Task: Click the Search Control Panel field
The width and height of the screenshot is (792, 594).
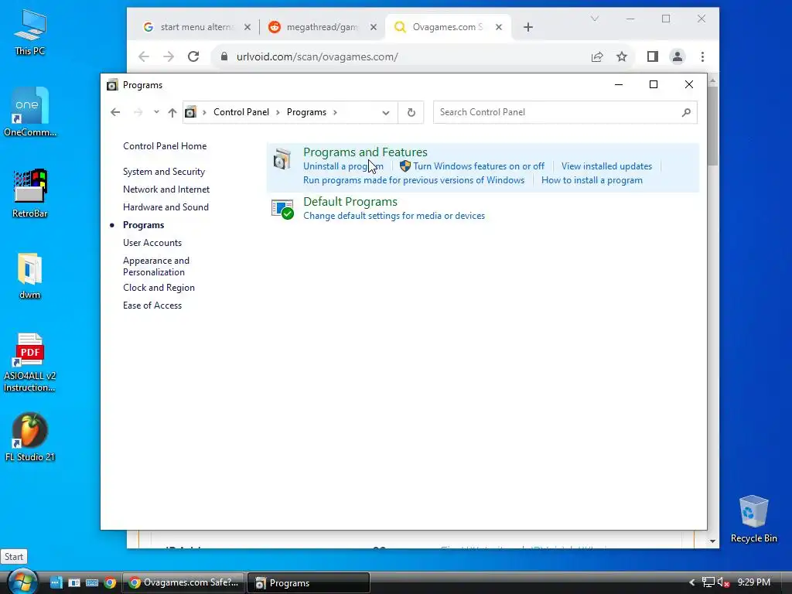Action: pyautogui.click(x=565, y=112)
